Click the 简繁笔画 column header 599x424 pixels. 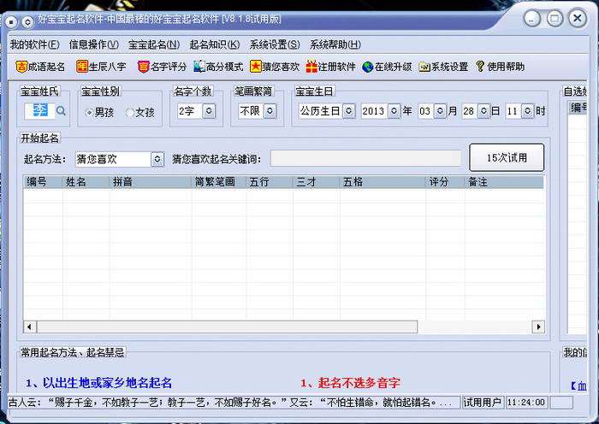[219, 182]
